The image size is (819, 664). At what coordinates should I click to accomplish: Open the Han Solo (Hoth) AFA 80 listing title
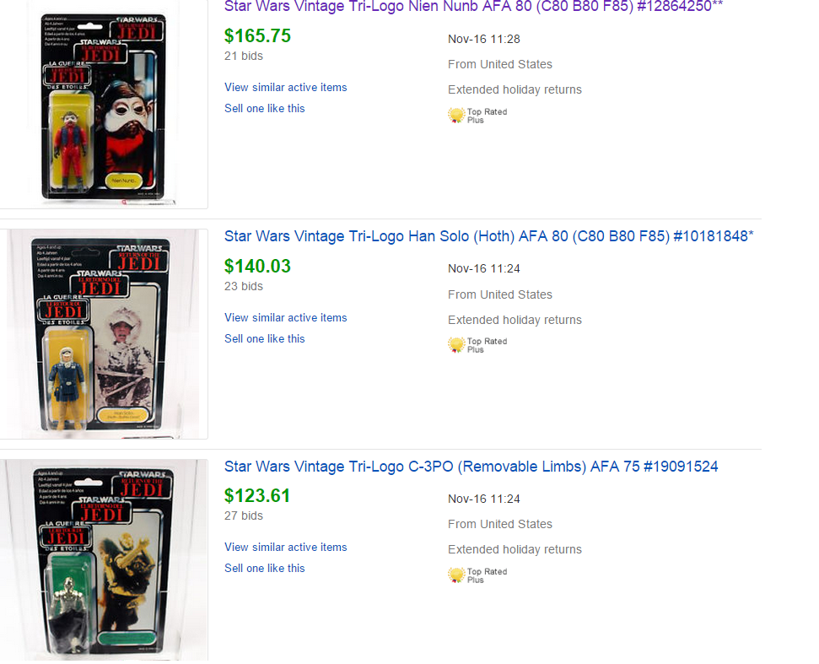coord(488,236)
